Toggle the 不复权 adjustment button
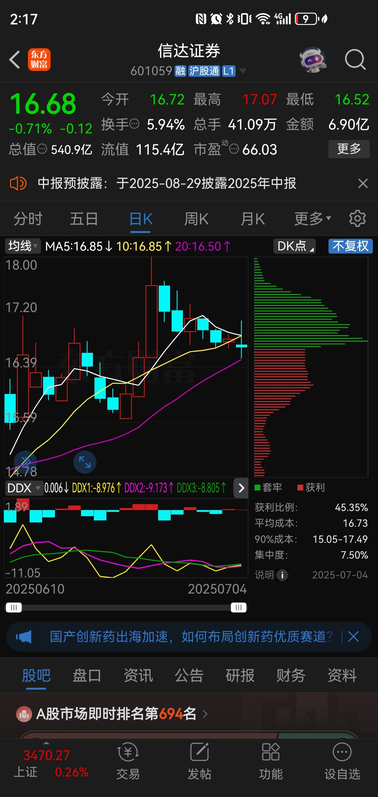The height and width of the screenshot is (797, 378). coord(350,246)
